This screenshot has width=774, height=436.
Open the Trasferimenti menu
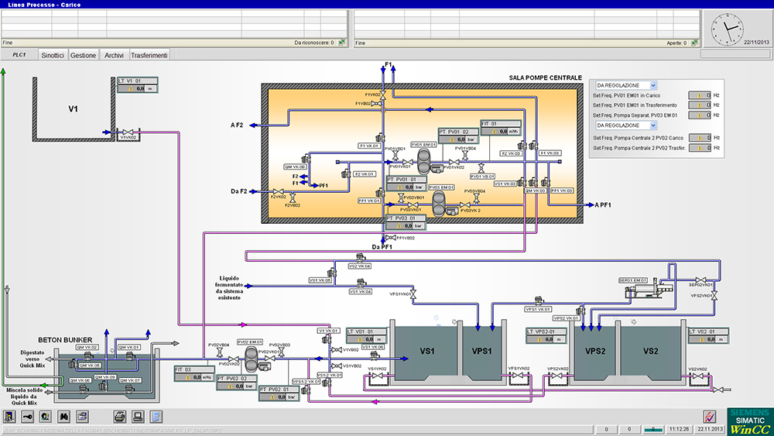pyautogui.click(x=149, y=55)
